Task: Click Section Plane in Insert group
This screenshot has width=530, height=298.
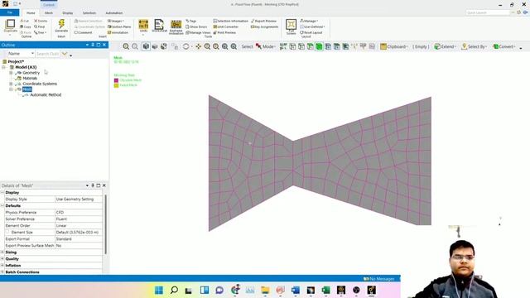Action: [x=119, y=26]
